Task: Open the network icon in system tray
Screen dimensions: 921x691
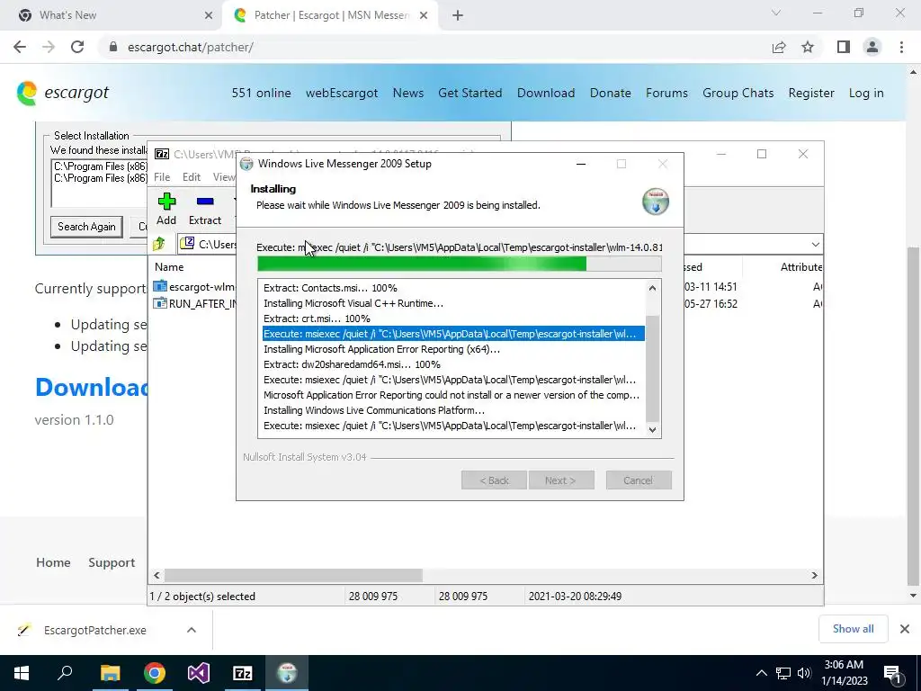Action: pos(783,673)
